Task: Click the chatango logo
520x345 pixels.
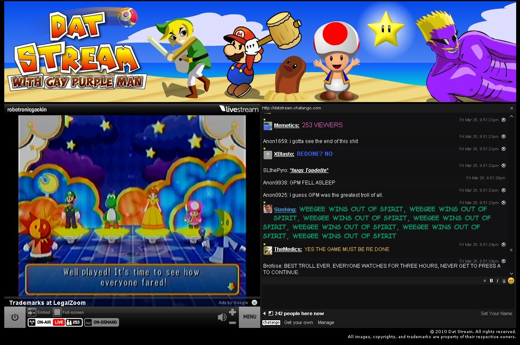Action: click(271, 323)
